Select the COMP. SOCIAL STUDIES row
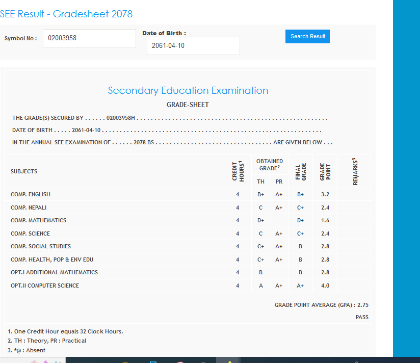 (x=41, y=246)
